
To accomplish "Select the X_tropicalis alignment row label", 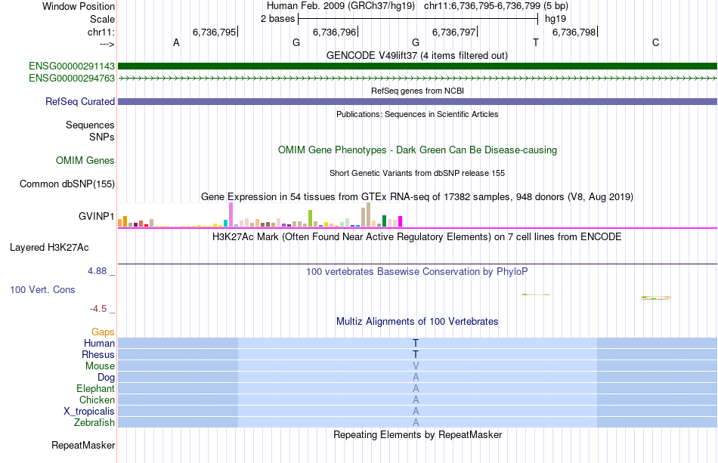I will (x=89, y=412).
